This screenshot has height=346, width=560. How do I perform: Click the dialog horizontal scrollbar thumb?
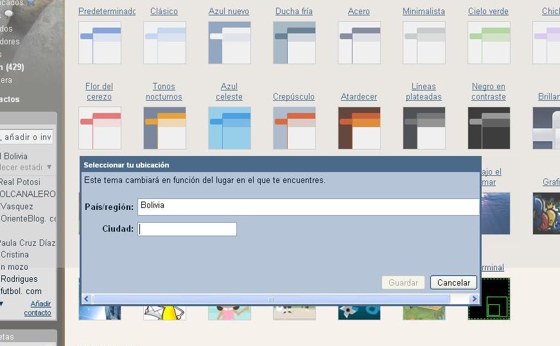click(x=271, y=299)
